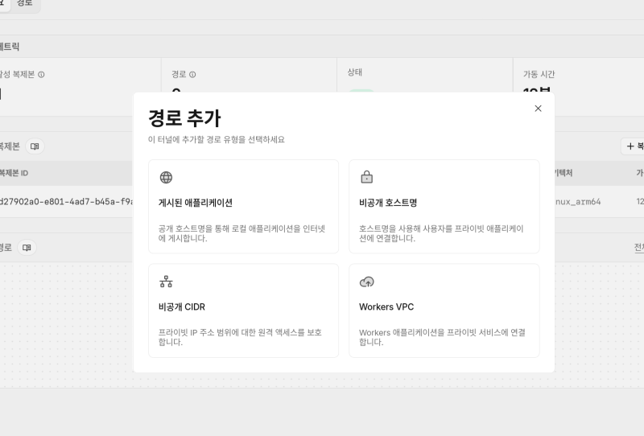
Task: Close the 경로 추가 dialog
Action: tap(538, 109)
